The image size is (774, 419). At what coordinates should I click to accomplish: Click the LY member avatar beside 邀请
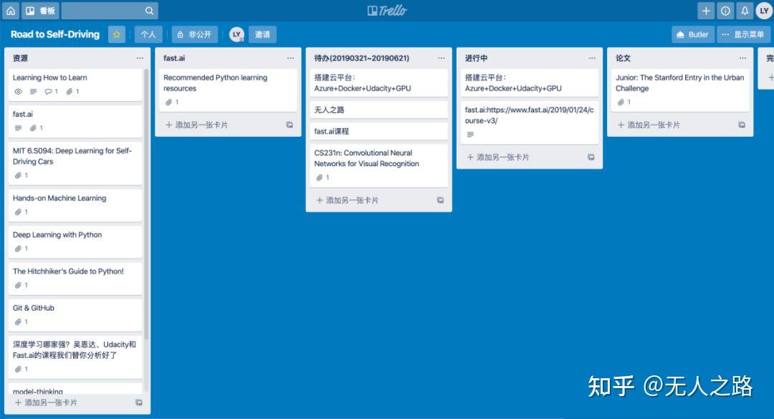click(x=237, y=34)
